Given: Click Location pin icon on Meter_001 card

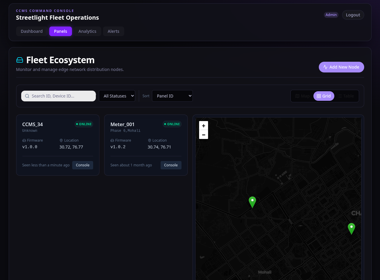Looking at the screenshot, I should pyautogui.click(x=150, y=140).
